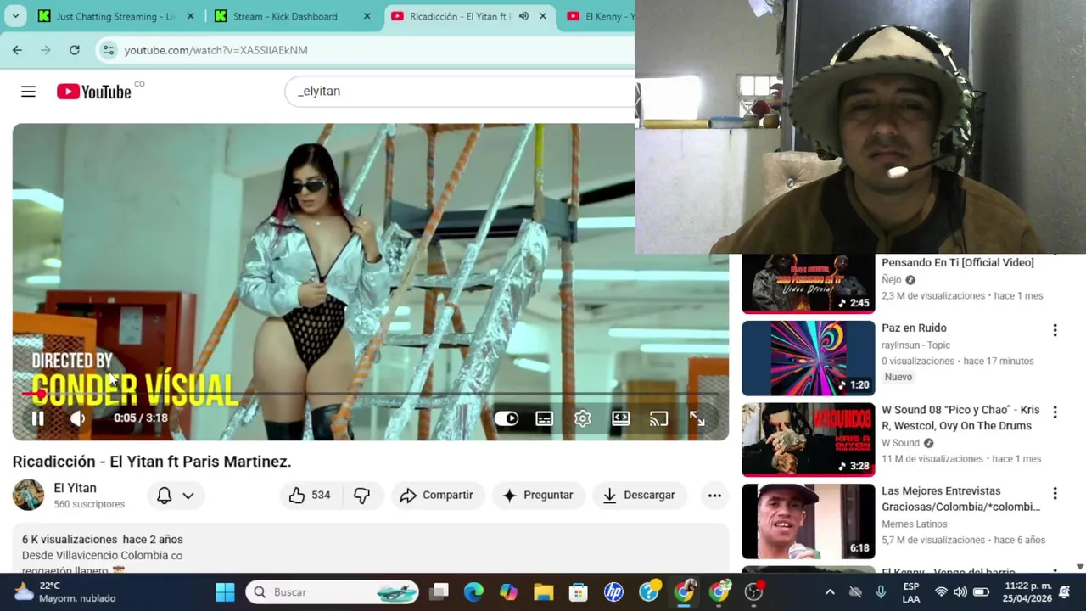
Task: Toggle the autoplay switch in player
Action: coord(507,418)
